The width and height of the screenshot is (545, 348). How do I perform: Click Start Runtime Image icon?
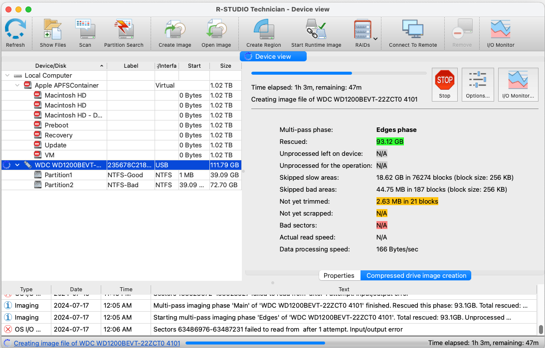pyautogui.click(x=316, y=33)
